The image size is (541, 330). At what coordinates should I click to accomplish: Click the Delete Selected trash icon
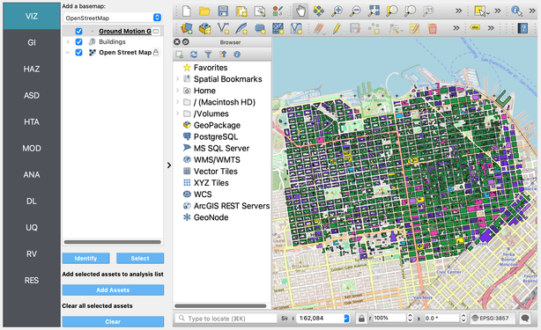[x=433, y=28]
